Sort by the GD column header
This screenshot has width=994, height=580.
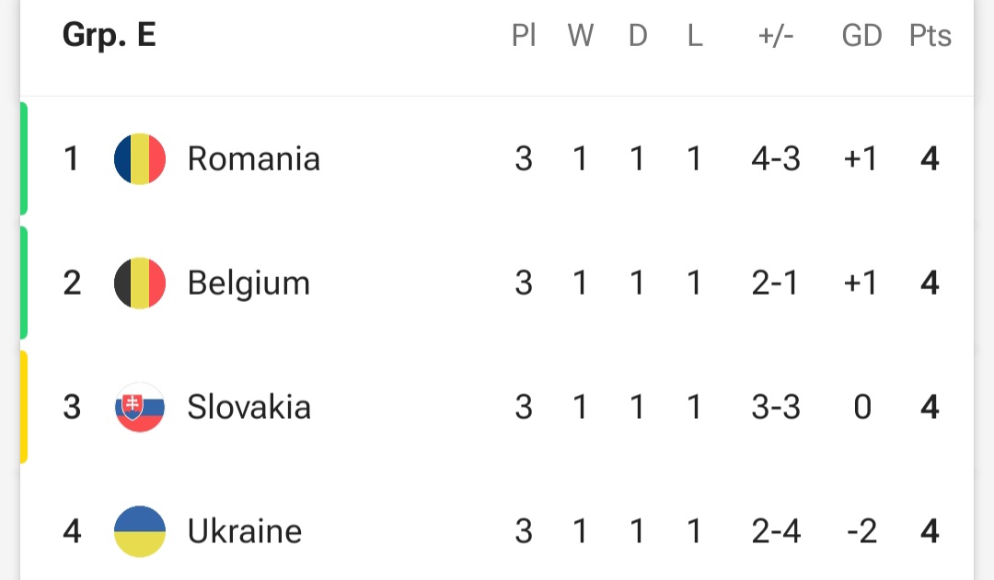tap(861, 36)
